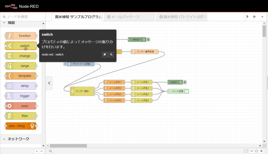Trigger the テストメール送信 inject button
The image size is (268, 154).
[x=65, y=64]
